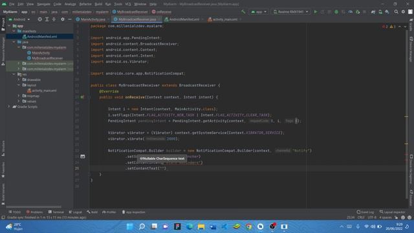
Task: Click the Sync Project with Gradle icon
Action: [373, 12]
